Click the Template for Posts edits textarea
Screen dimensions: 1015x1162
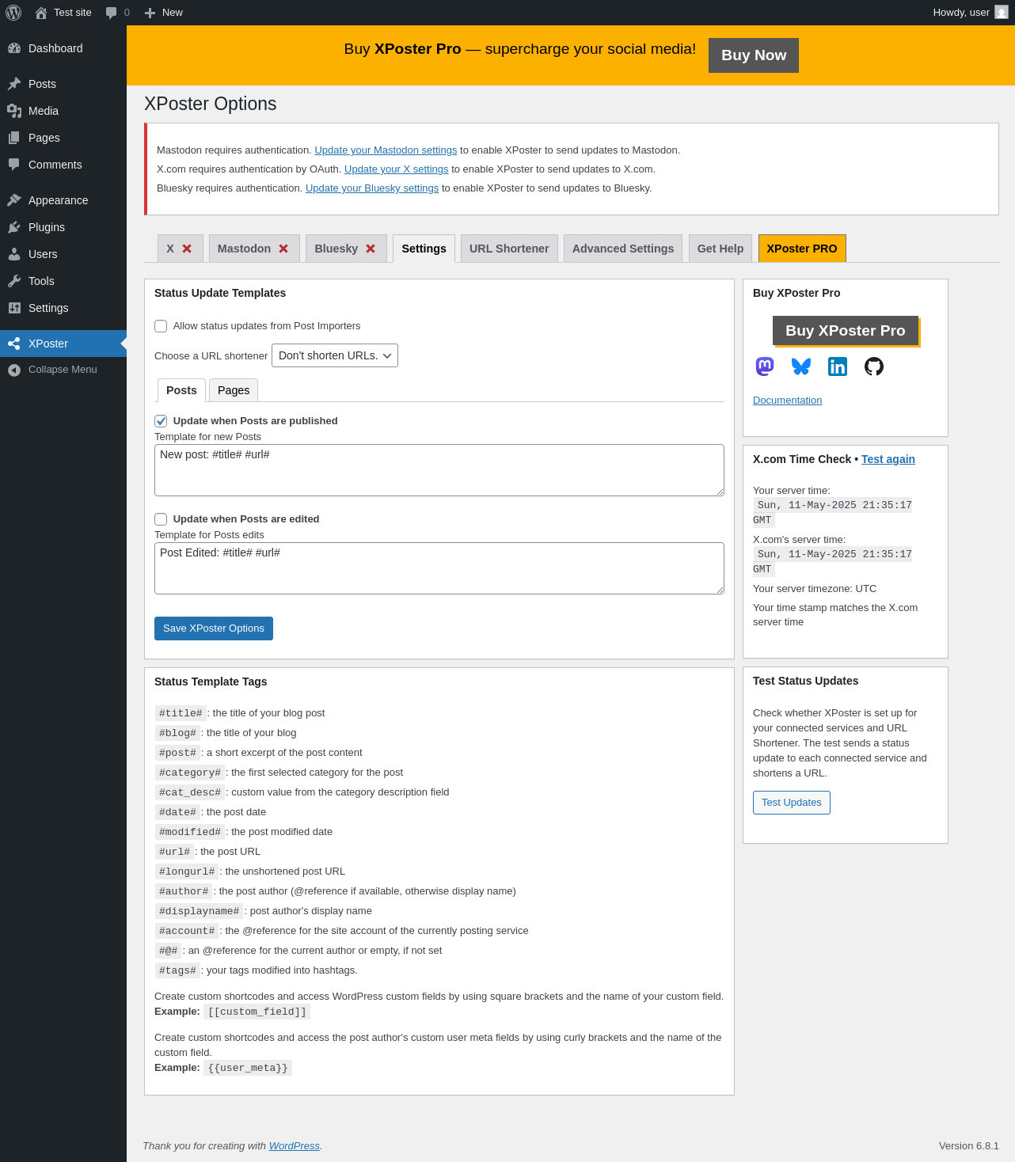pos(439,568)
